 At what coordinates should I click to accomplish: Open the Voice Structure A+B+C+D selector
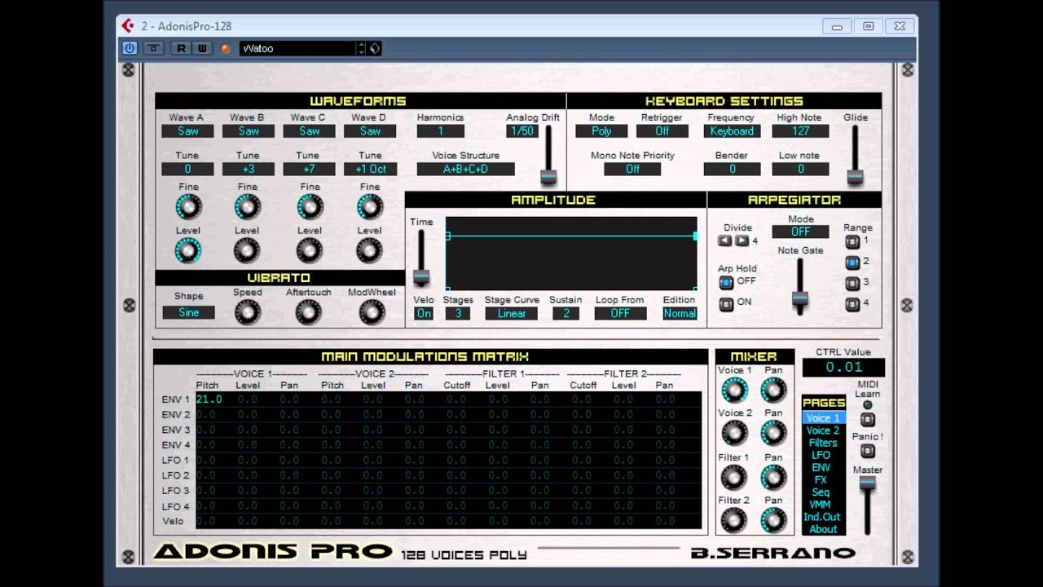(465, 169)
